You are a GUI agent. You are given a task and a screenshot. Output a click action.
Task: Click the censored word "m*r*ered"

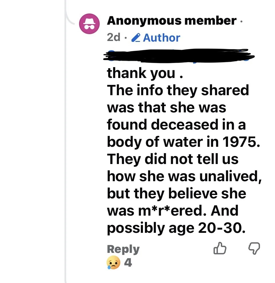[x=172, y=211]
